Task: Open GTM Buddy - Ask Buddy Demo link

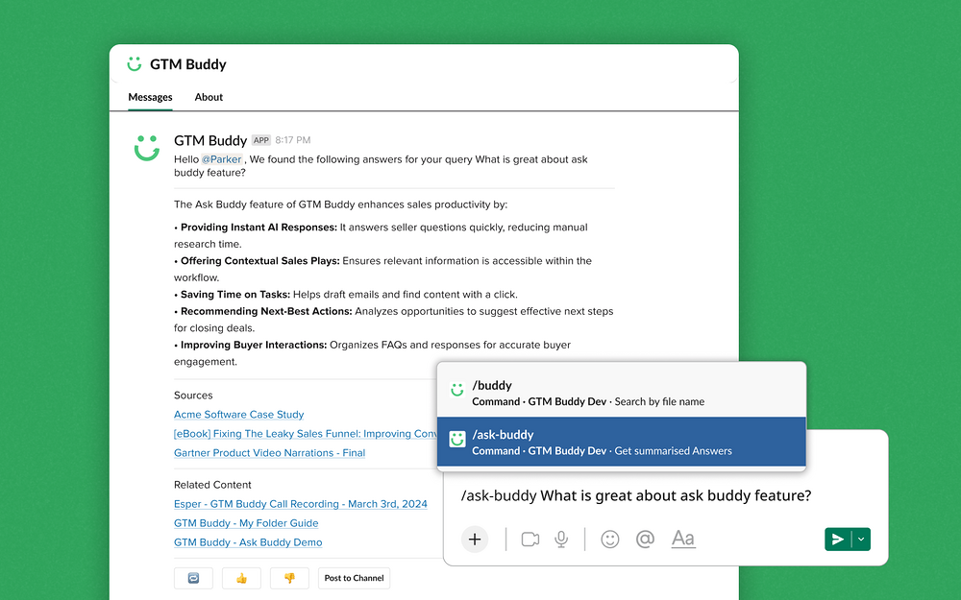Action: click(248, 542)
